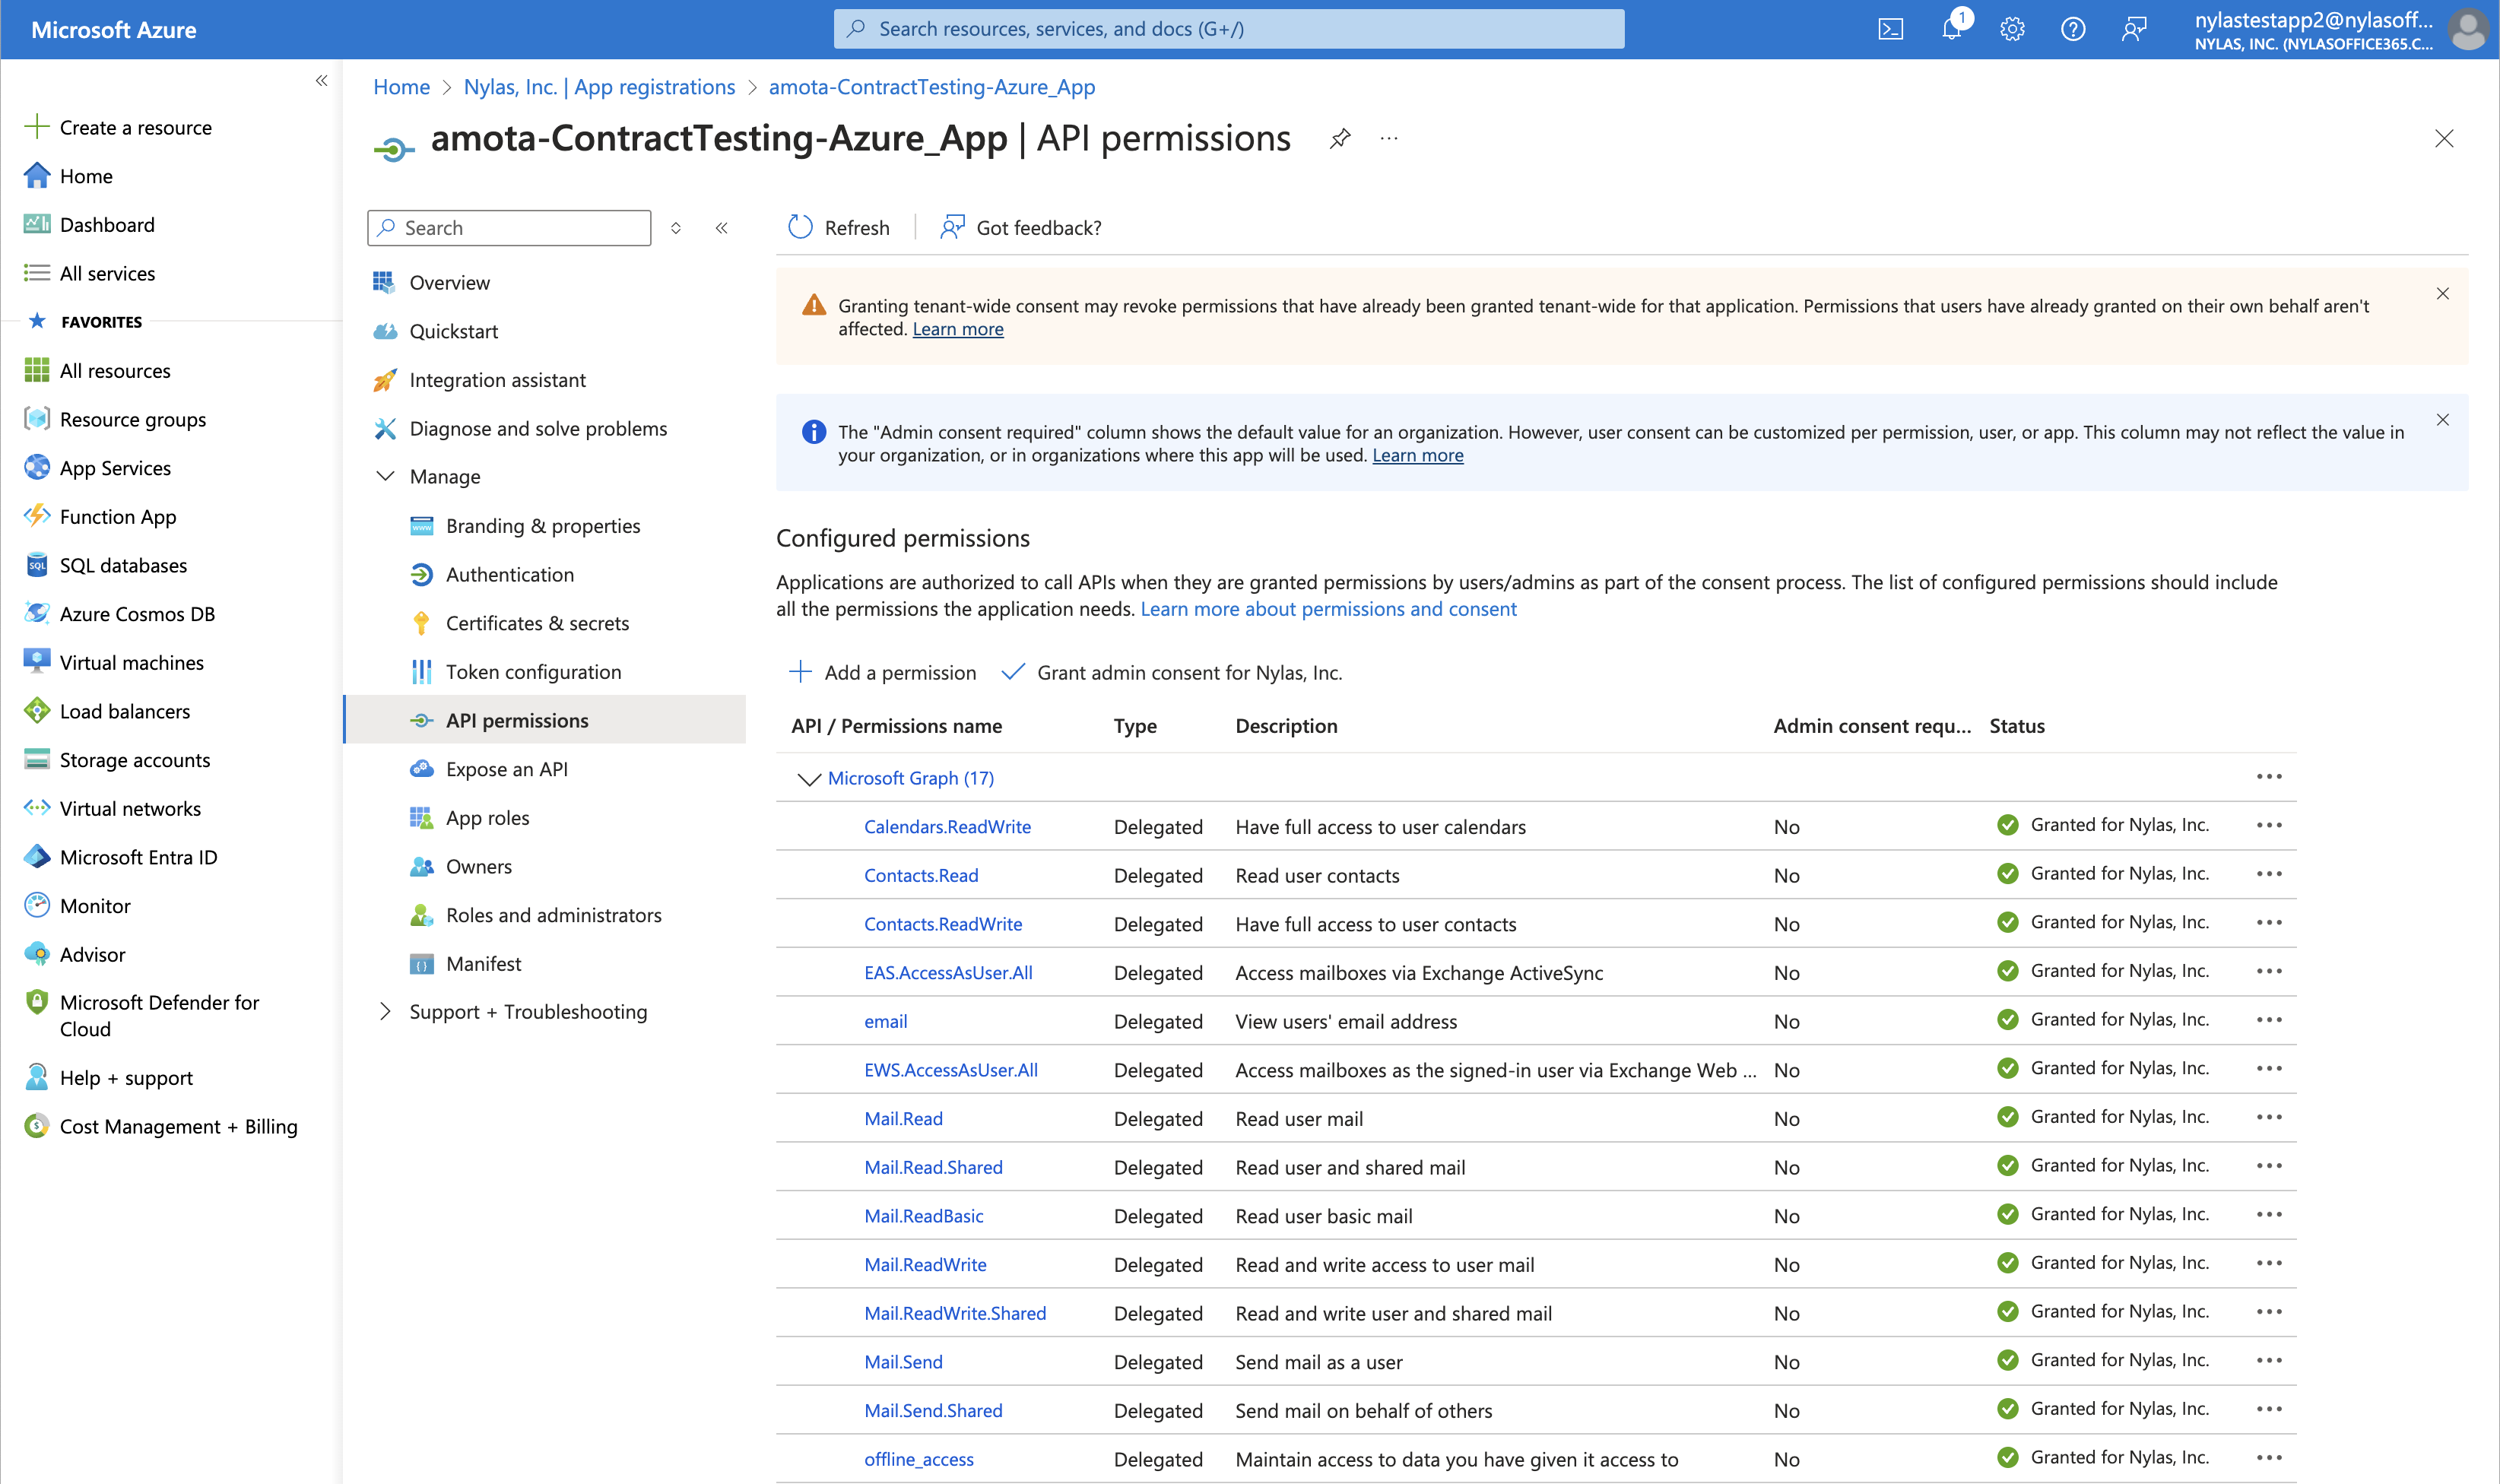Open the Cloud Shell terminal icon
The height and width of the screenshot is (1484, 2500).
point(1891,29)
